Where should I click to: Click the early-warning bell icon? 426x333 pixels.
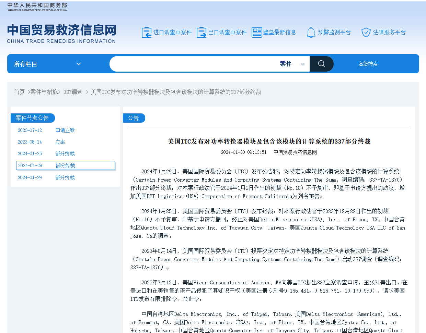click(x=311, y=33)
